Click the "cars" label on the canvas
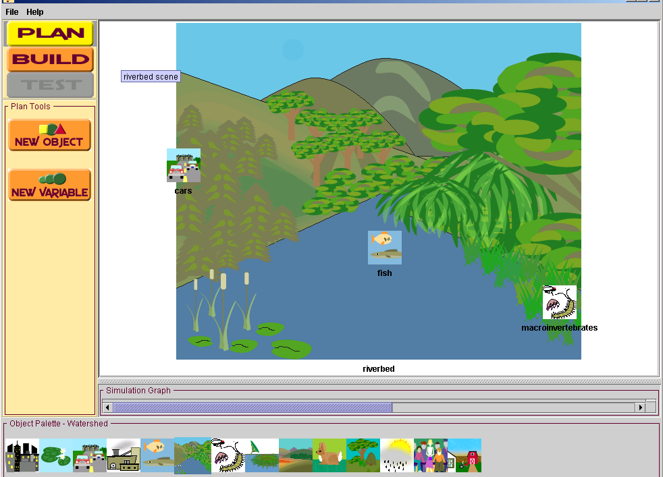This screenshot has width=663, height=477. [183, 191]
